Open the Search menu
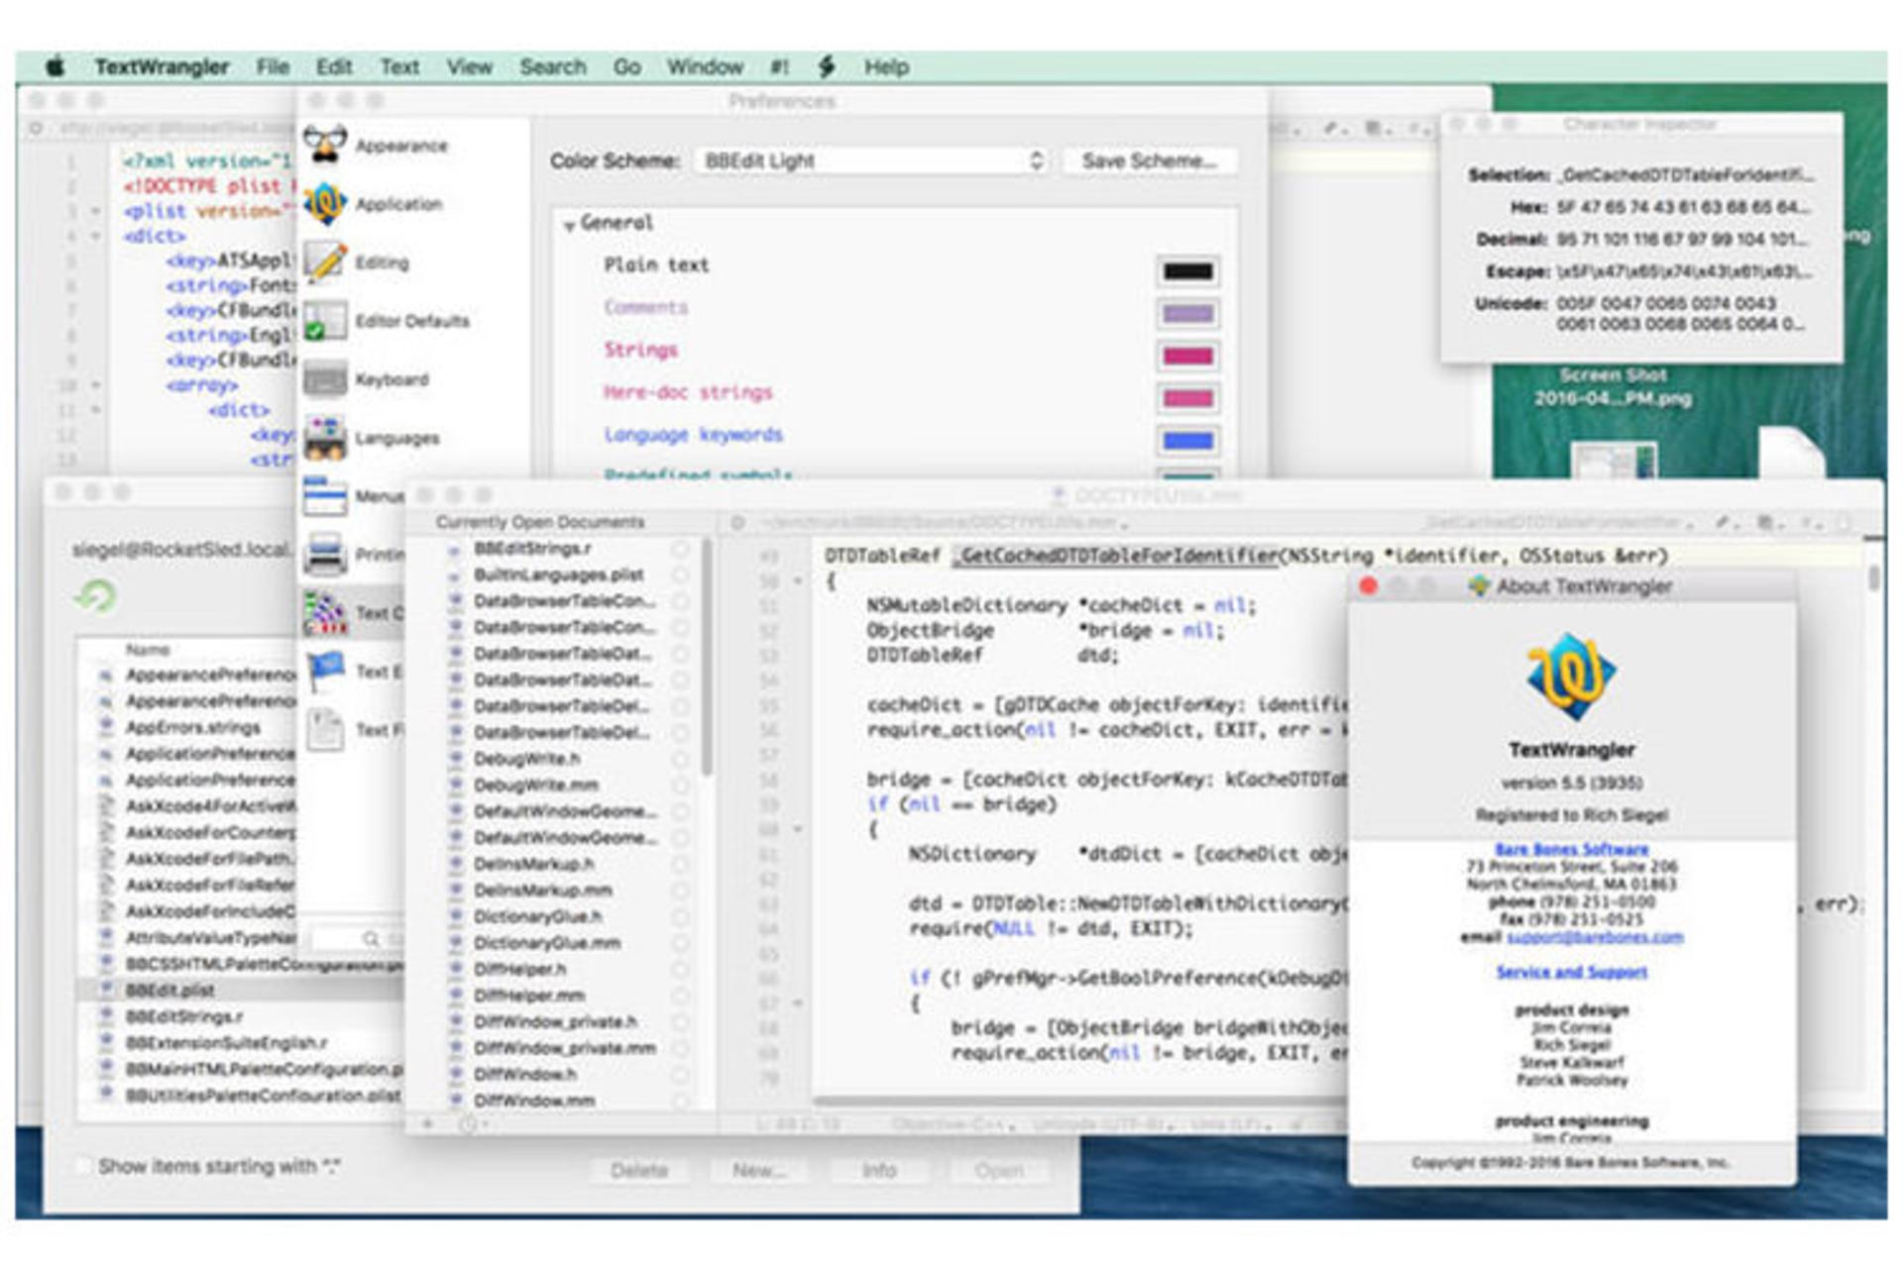Screen dimensions: 1903x1268 point(553,66)
